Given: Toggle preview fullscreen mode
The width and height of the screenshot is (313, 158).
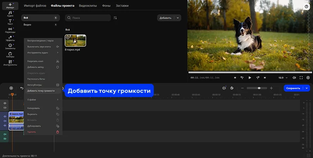Looking at the screenshot, I should 301,78.
